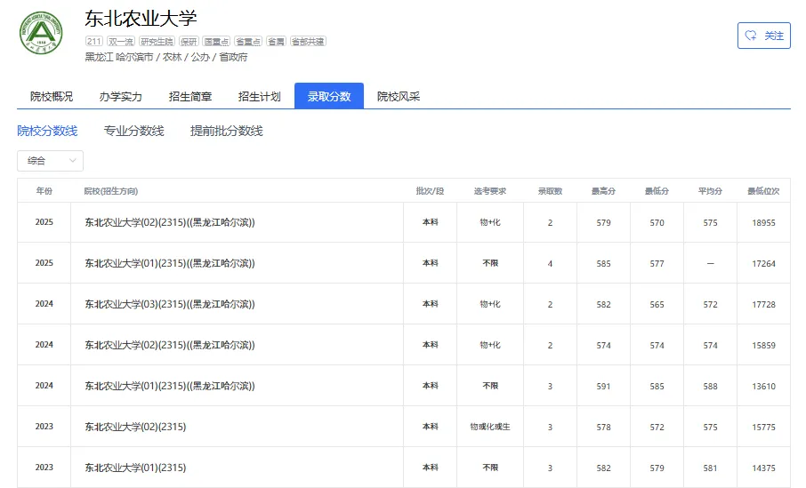The image size is (806, 488).
Task: Click location line 黑龙江 哈尔滨市
Action: coord(119,57)
